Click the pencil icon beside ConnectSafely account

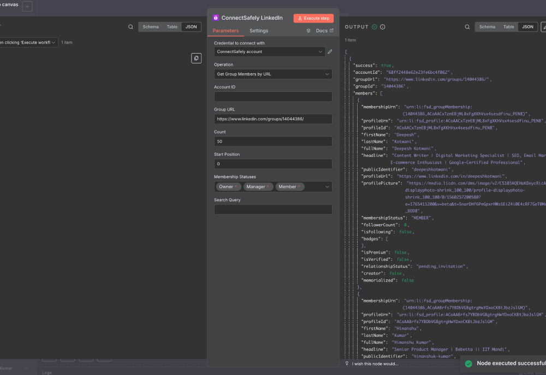tap(330, 51)
